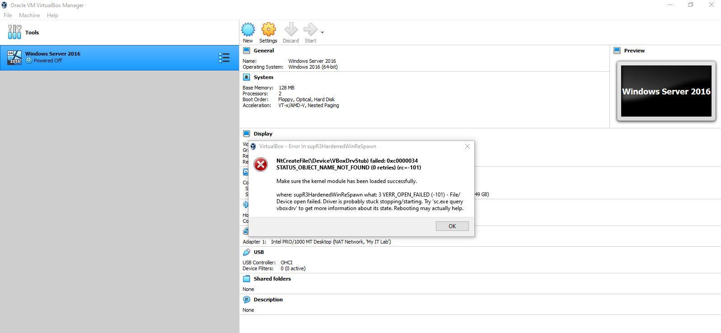721x333 pixels.
Task: Open the Settings gear icon
Action: (268, 30)
